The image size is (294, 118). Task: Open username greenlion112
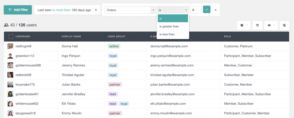click(x=25, y=56)
